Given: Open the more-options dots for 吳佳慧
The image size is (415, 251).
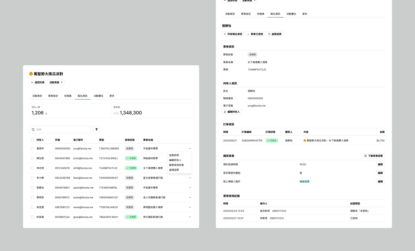Looking at the screenshot, I should pyautogui.click(x=190, y=207).
